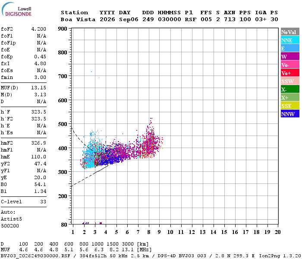Select the NoVal gray legend swatch
The image size is (302, 259).
(290, 32)
